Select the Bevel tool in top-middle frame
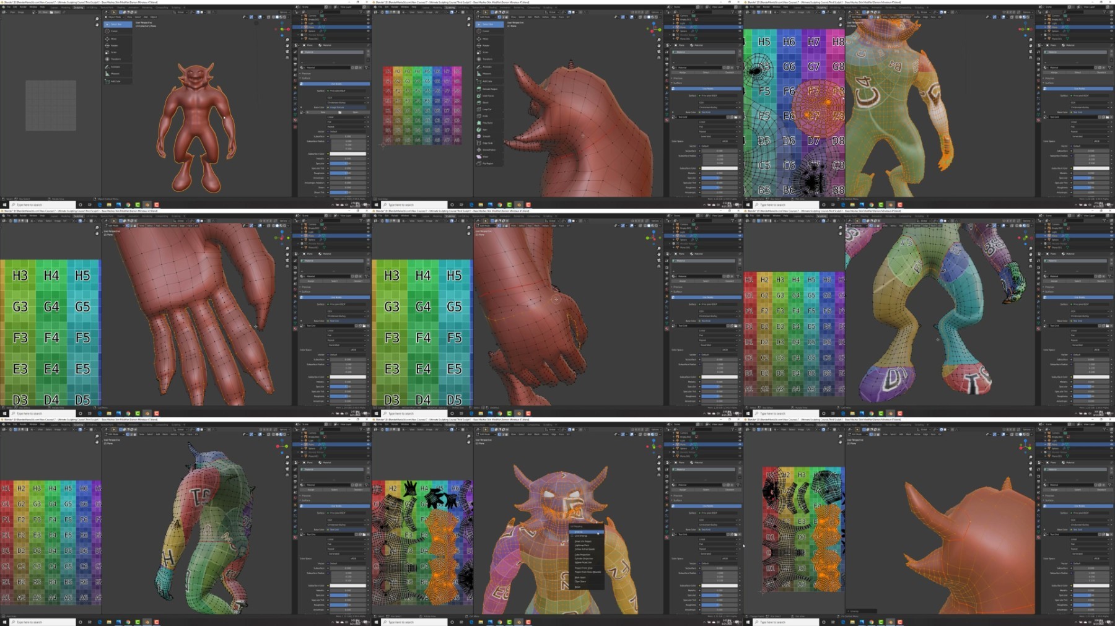The width and height of the screenshot is (1115, 626). click(x=489, y=103)
